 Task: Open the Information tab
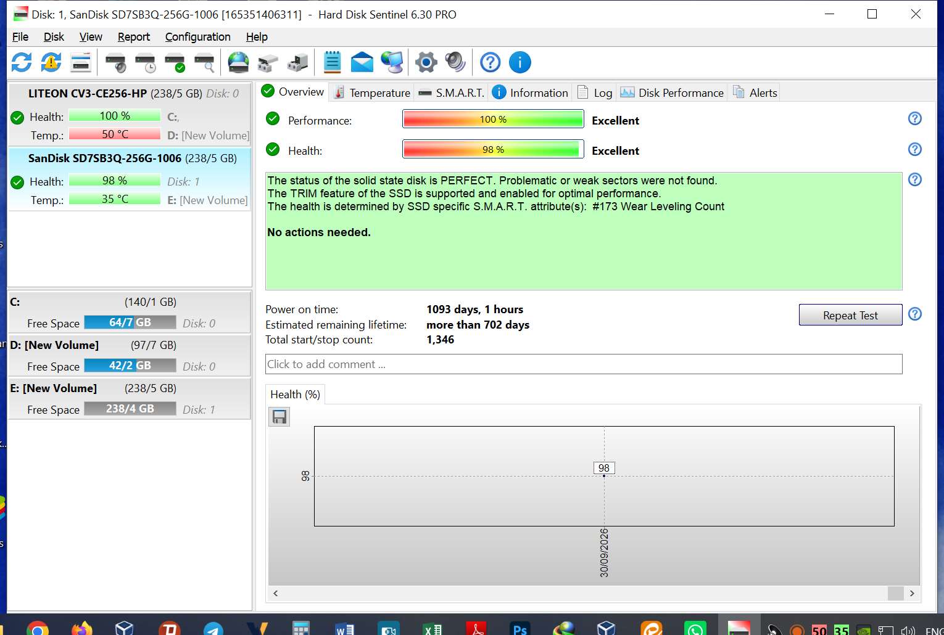point(531,92)
